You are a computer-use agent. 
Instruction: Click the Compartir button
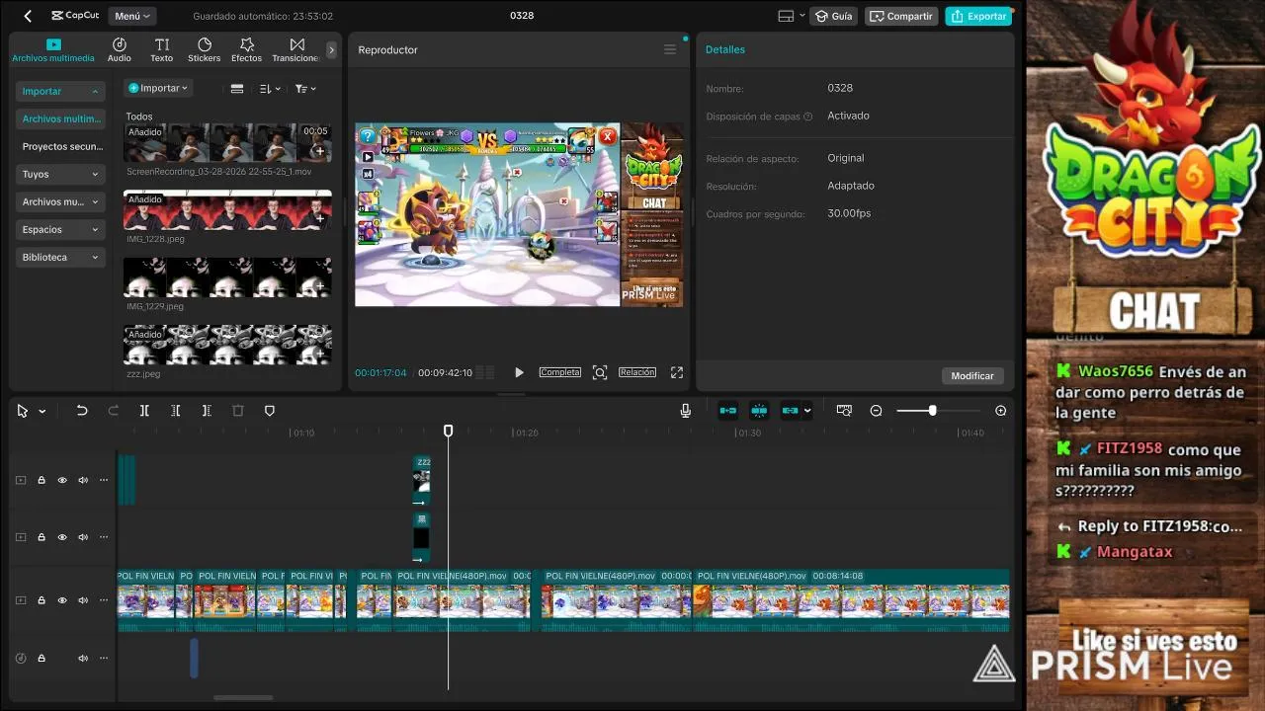[x=901, y=16]
